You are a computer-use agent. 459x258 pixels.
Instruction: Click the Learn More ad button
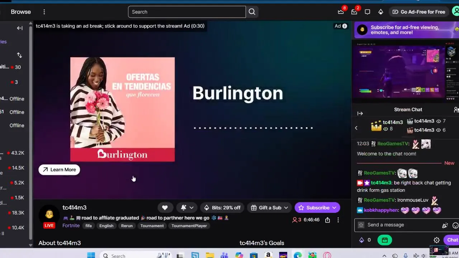(x=59, y=169)
